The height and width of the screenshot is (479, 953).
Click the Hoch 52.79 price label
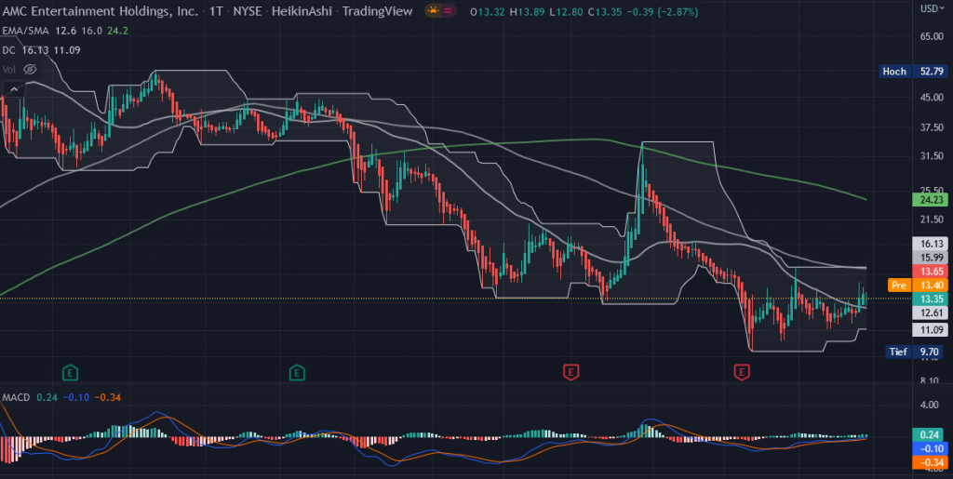912,72
